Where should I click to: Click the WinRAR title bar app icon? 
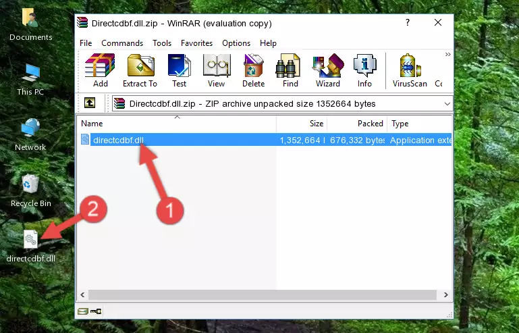tap(83, 23)
